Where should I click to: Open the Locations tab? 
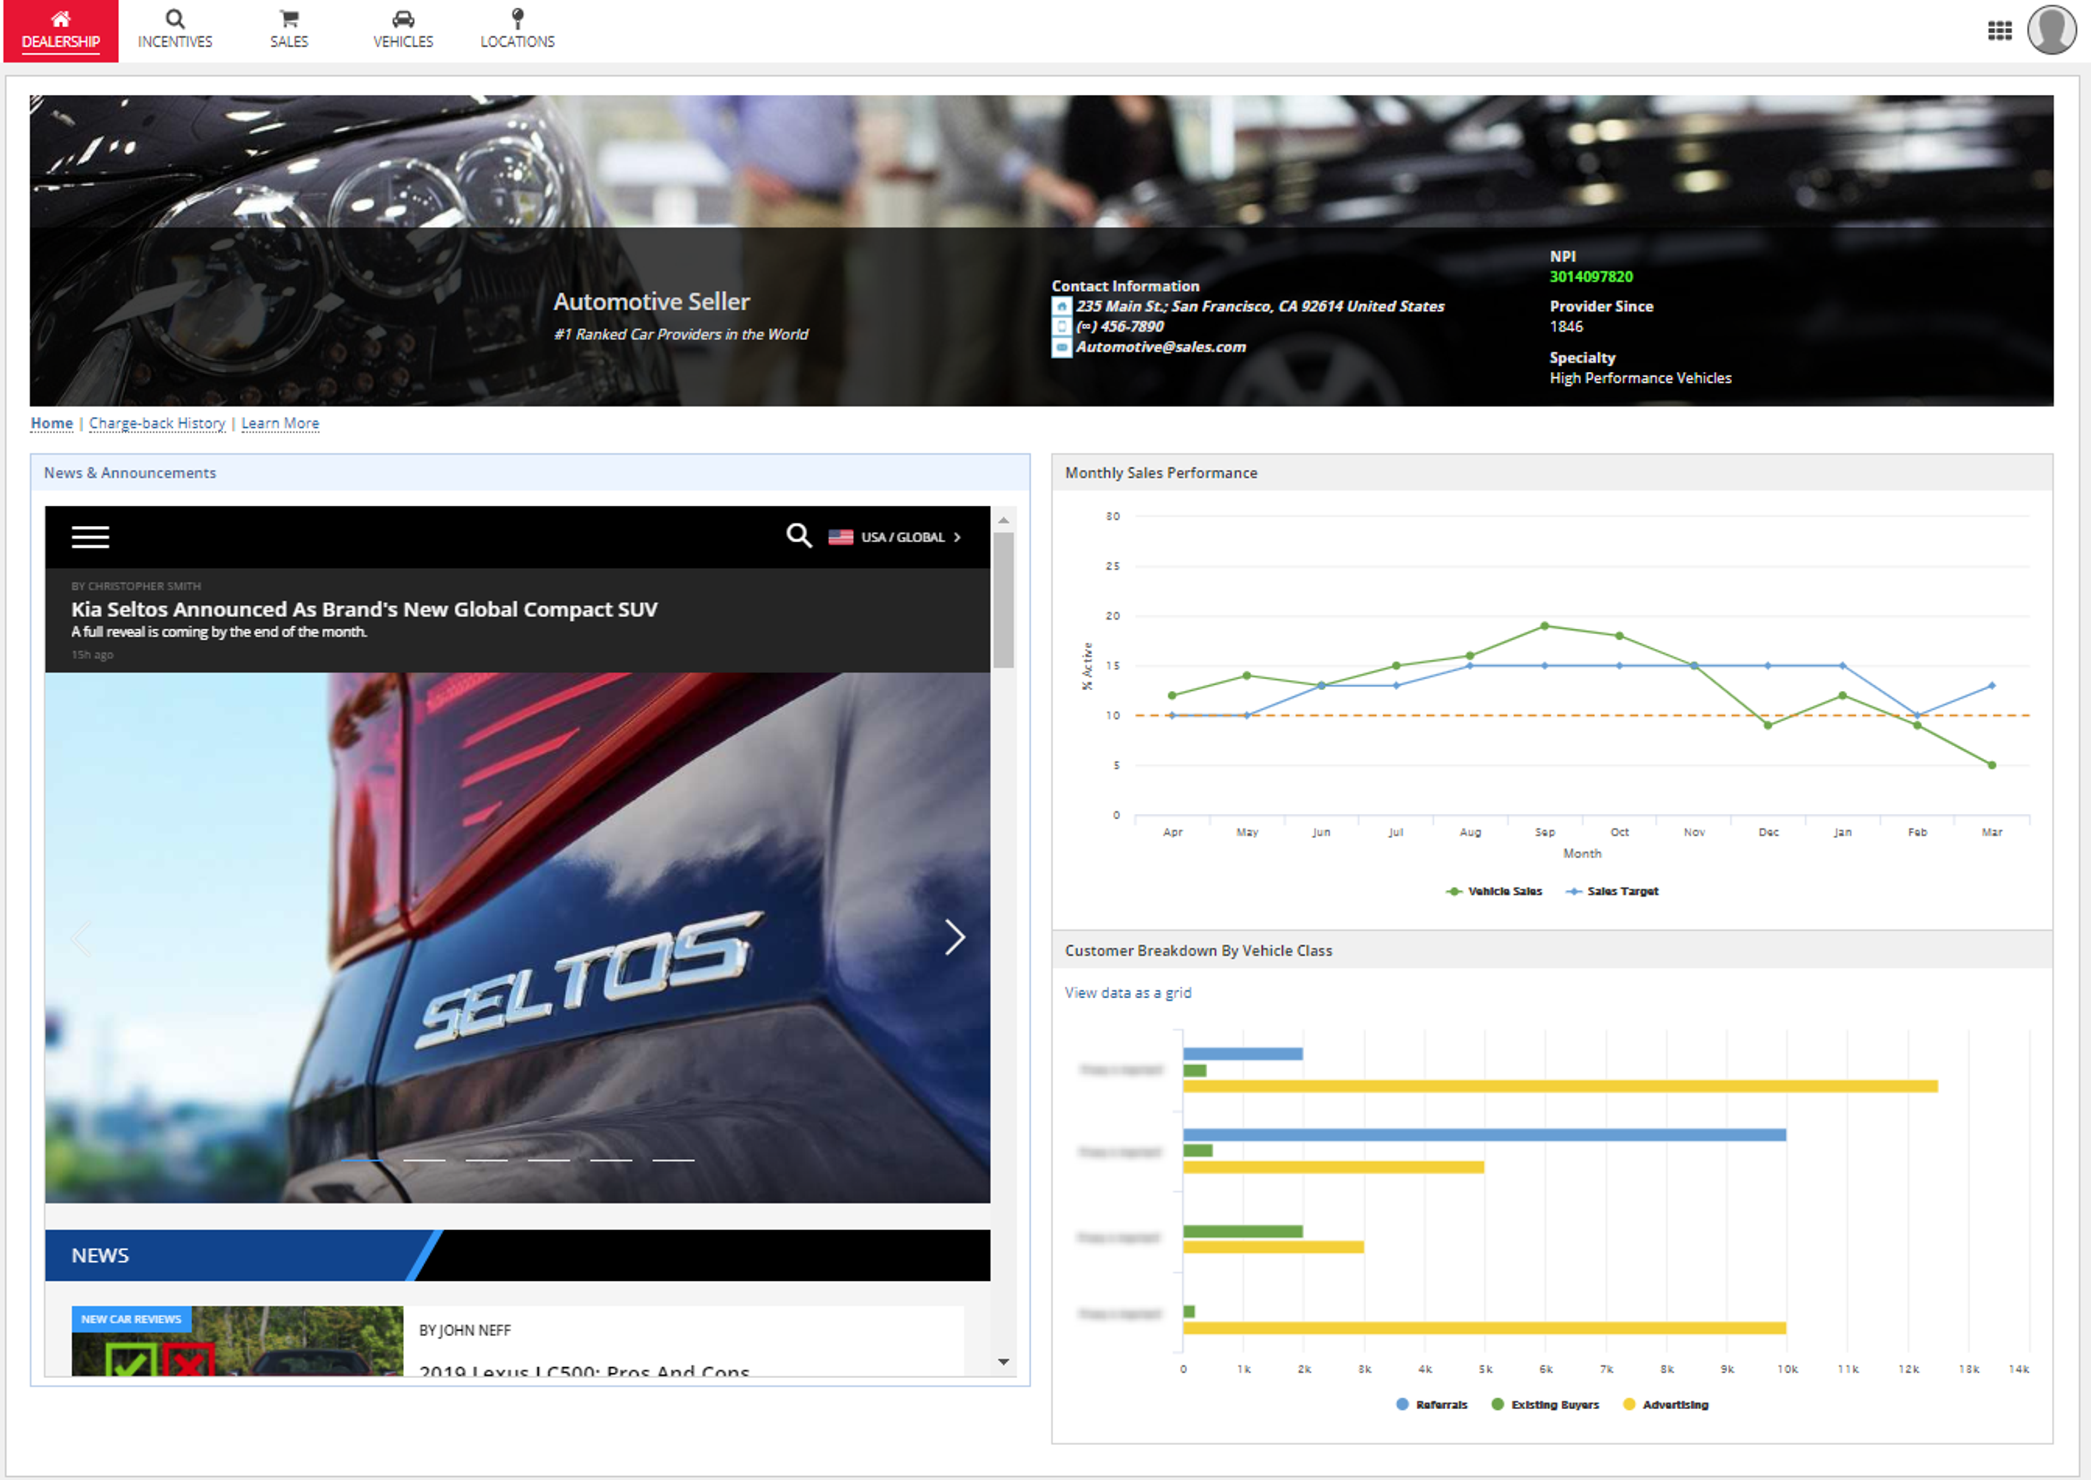click(517, 31)
